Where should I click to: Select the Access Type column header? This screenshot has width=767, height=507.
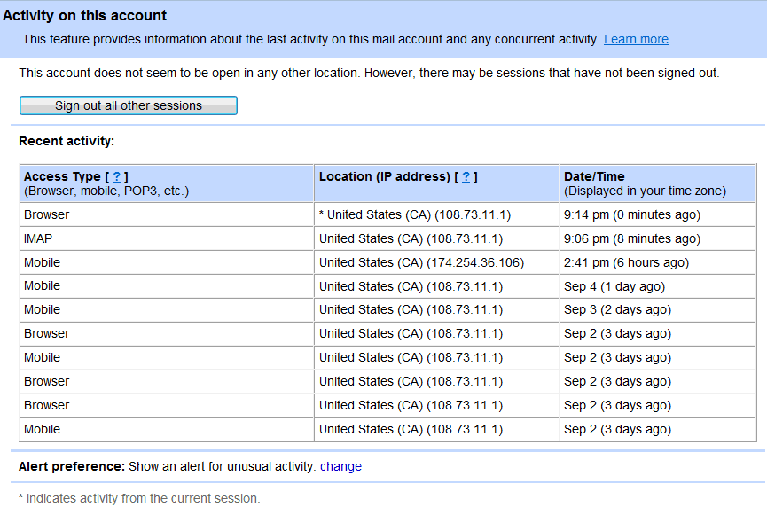click(x=167, y=183)
